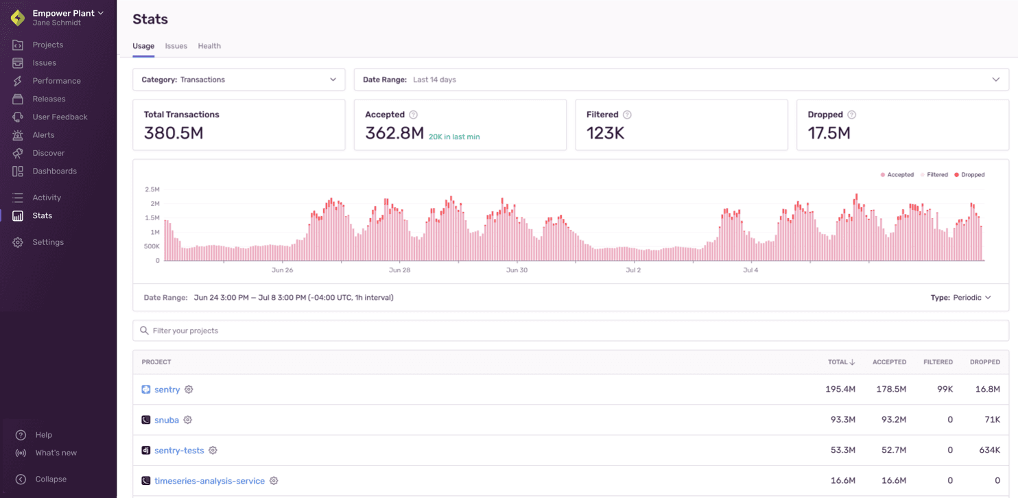1018x498 pixels.
Task: Open the Projects sidebar icon
Action: [x=18, y=45]
